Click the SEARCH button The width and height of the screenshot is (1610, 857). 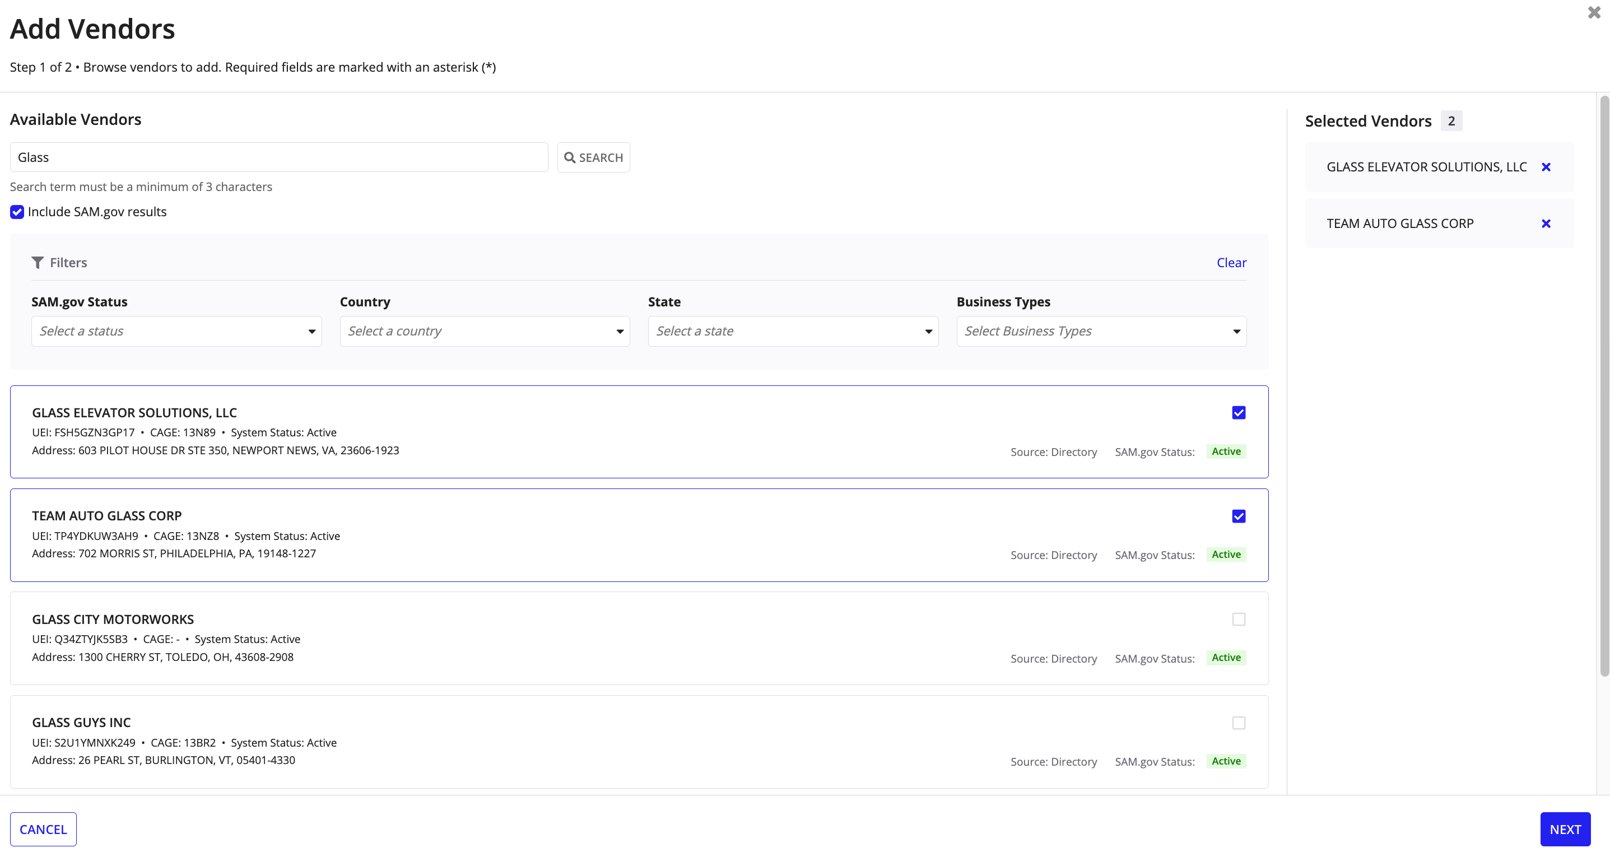pos(593,157)
